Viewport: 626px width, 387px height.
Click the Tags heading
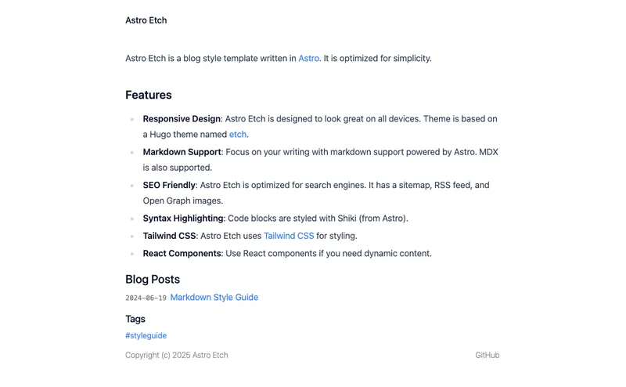click(x=135, y=319)
